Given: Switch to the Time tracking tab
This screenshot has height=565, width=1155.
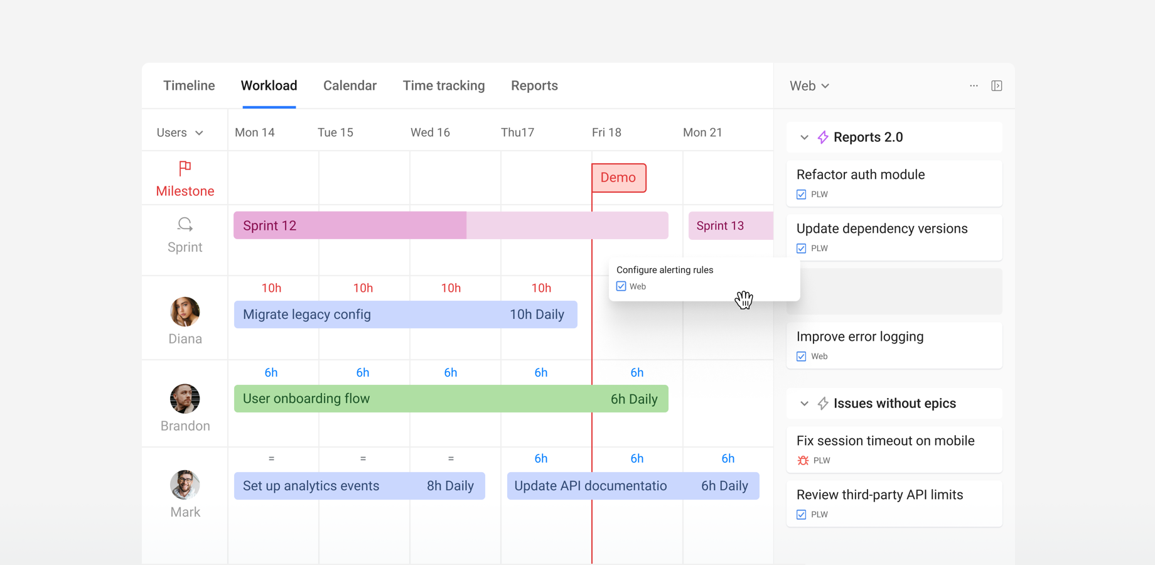Looking at the screenshot, I should pos(444,85).
